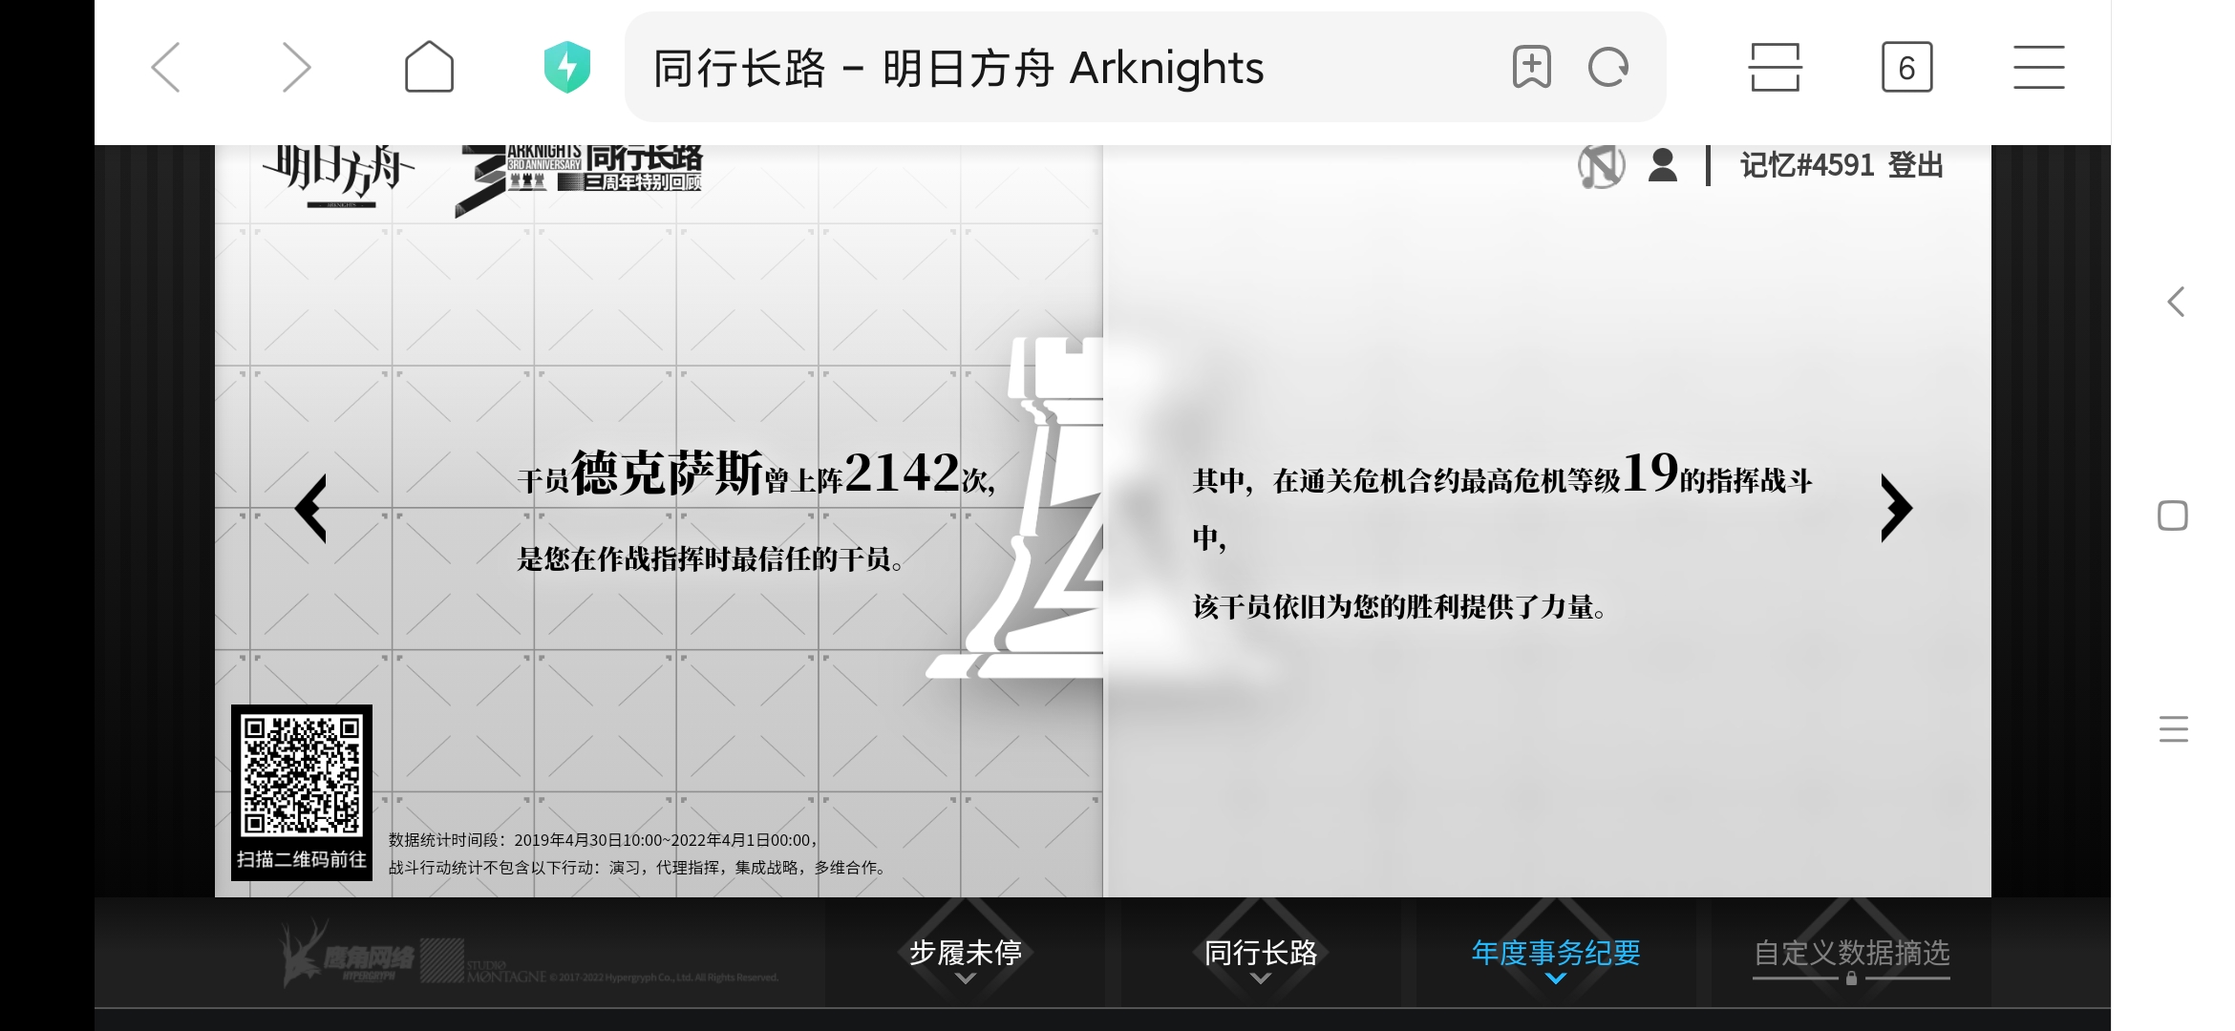Viewport: 2235px width, 1031px height.
Task: Go forward with browser forward arrow
Action: (296, 68)
